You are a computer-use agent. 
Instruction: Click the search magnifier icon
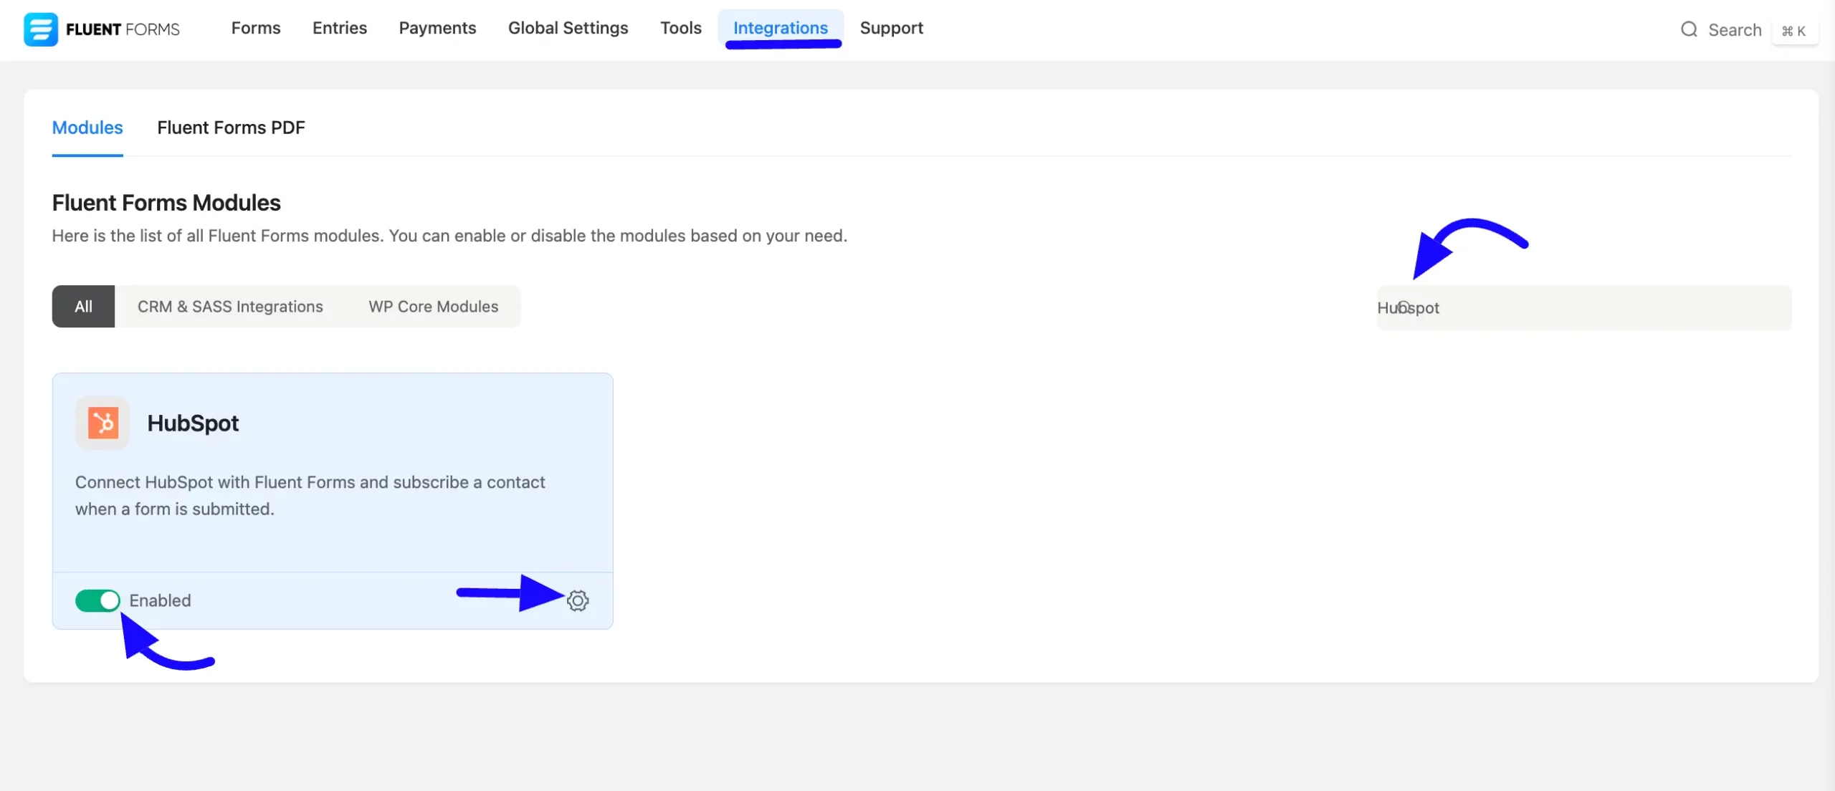1689,29
